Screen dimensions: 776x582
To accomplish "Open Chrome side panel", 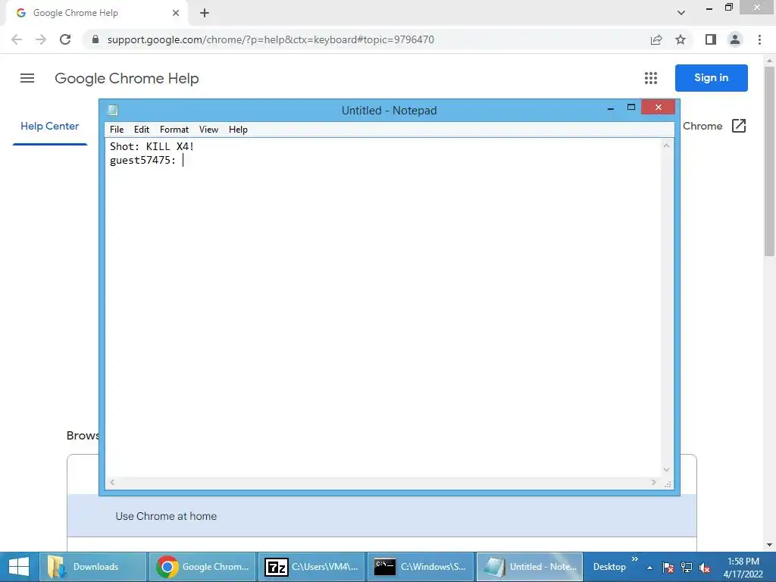I will (x=711, y=39).
